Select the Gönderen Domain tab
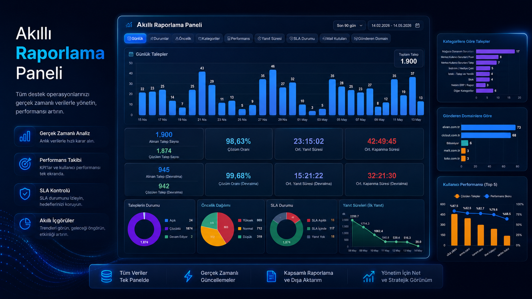Screen dimensions: 532x299 [371, 38]
